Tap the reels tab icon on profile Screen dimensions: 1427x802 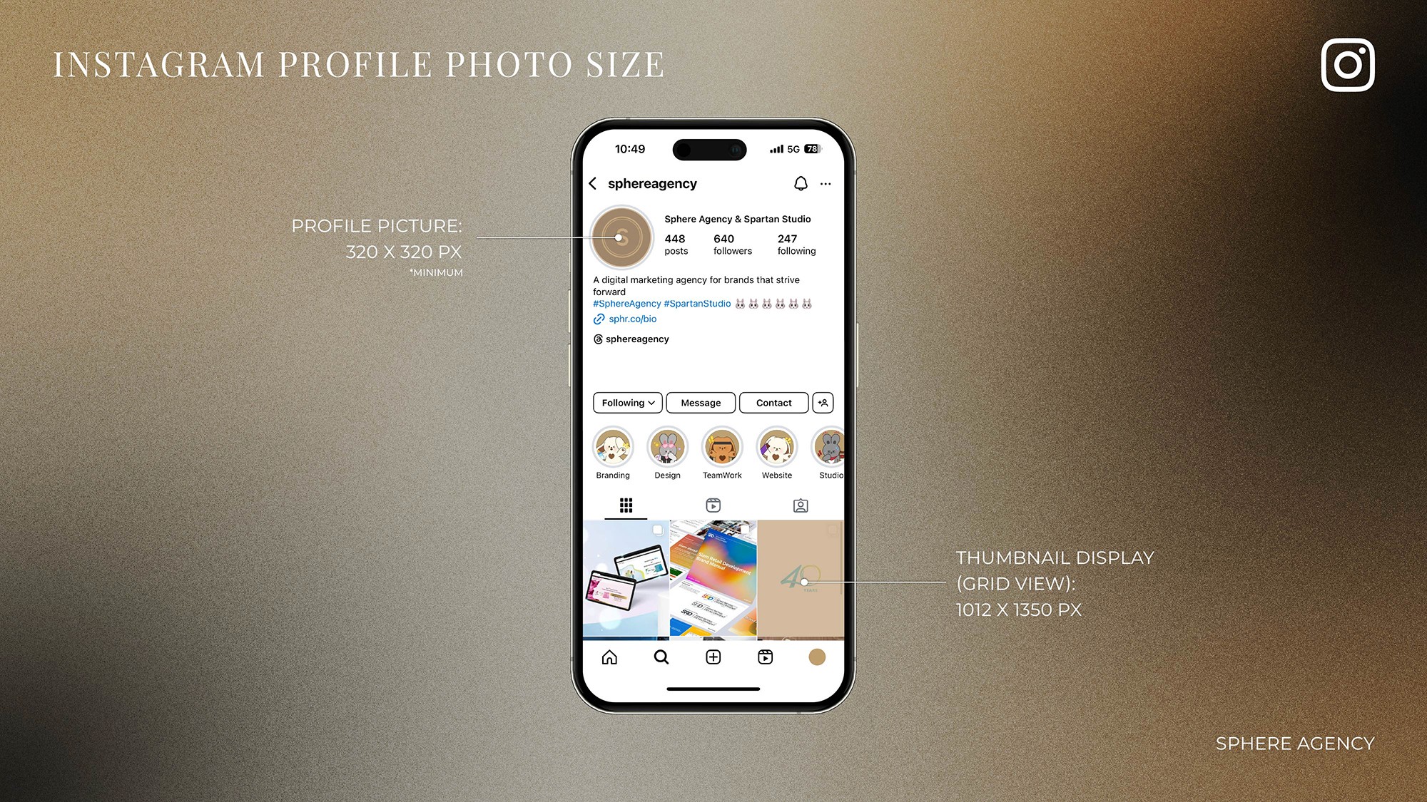click(713, 504)
